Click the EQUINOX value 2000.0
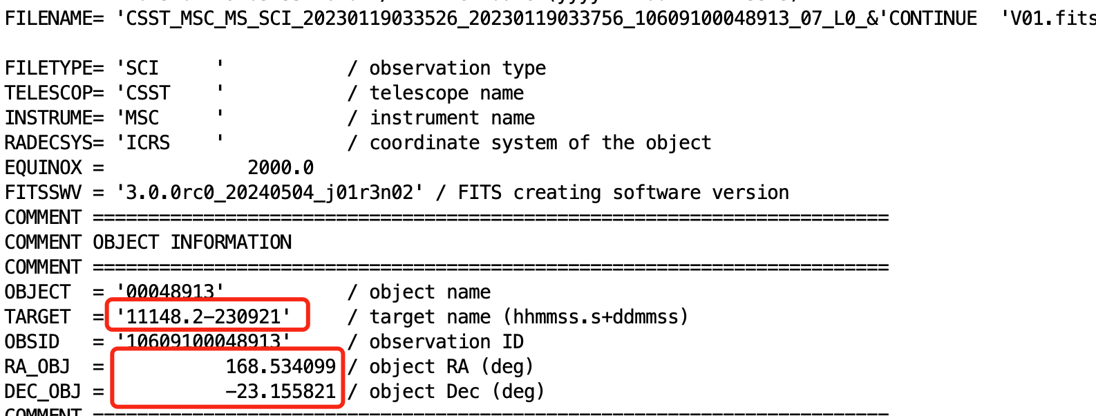The width and height of the screenshot is (1096, 416). click(x=281, y=167)
